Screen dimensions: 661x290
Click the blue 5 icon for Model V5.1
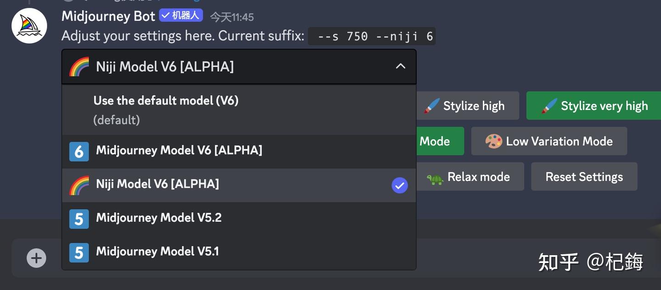78,252
